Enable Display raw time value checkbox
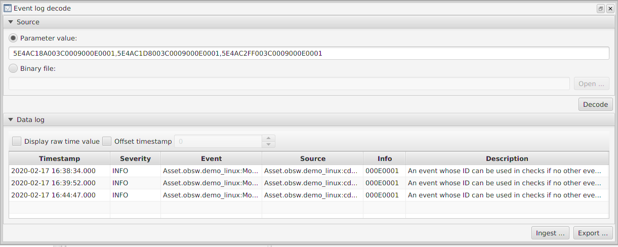The height and width of the screenshot is (247, 618). (17, 141)
